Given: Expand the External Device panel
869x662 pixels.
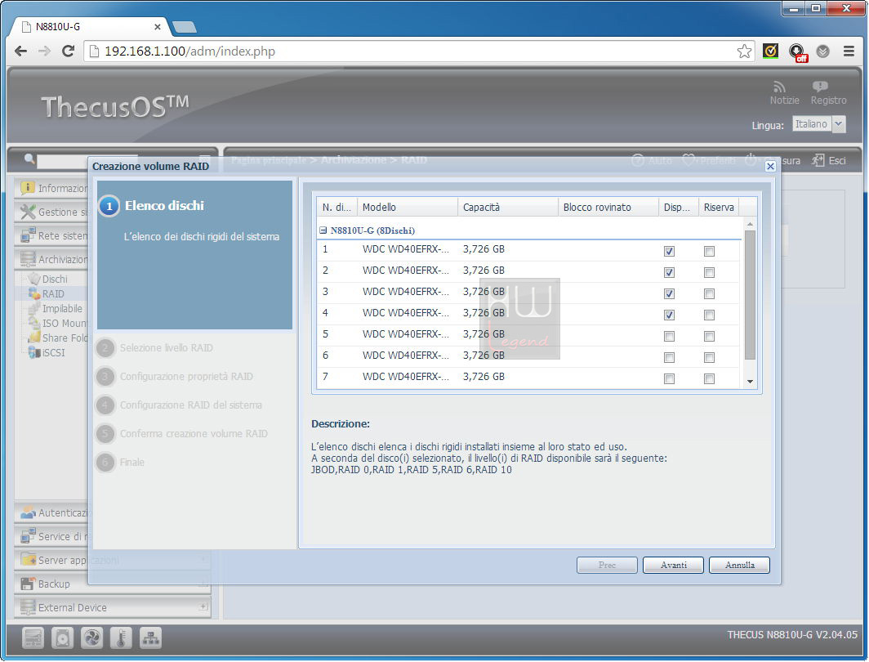Looking at the screenshot, I should coord(203,607).
